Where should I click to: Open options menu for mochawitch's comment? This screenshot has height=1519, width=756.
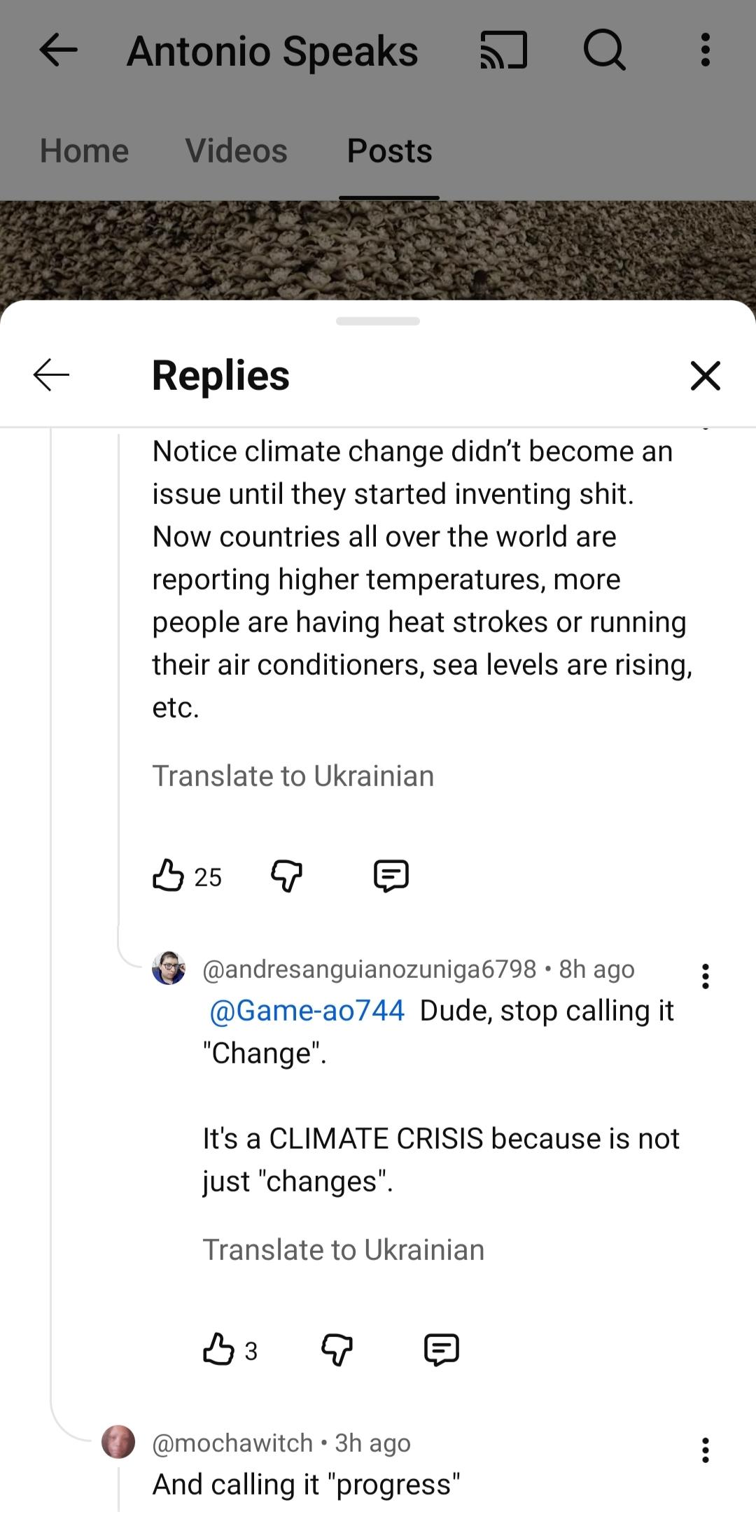pos(705,1450)
